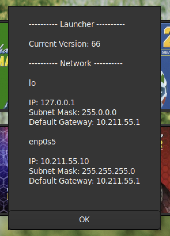
Task: Click the Subnet Mask: 255.0.0.0 line
Action: click(73, 112)
